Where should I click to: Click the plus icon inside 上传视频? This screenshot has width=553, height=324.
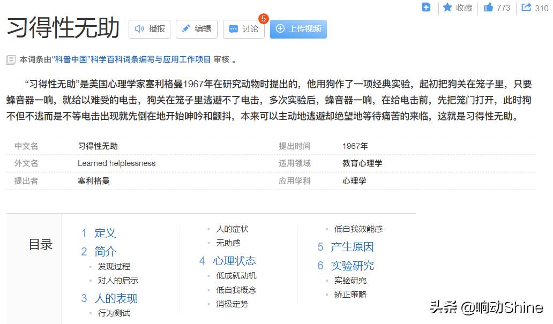coord(281,29)
